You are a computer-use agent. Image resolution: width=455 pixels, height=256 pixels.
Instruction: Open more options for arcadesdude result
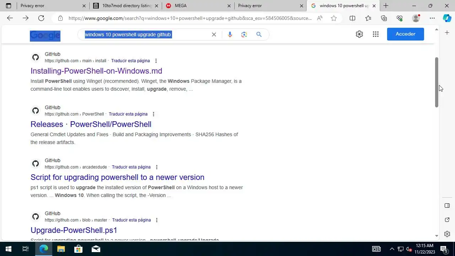click(156, 167)
